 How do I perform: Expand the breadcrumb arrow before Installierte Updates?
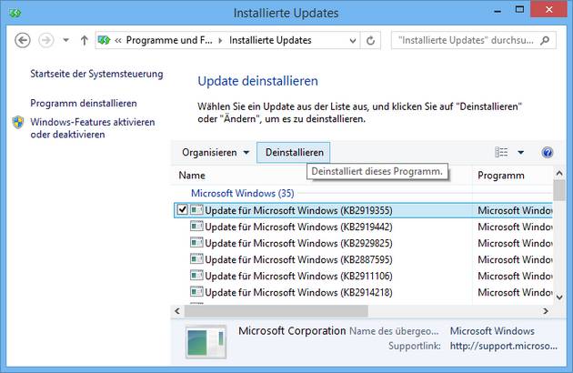coord(220,40)
